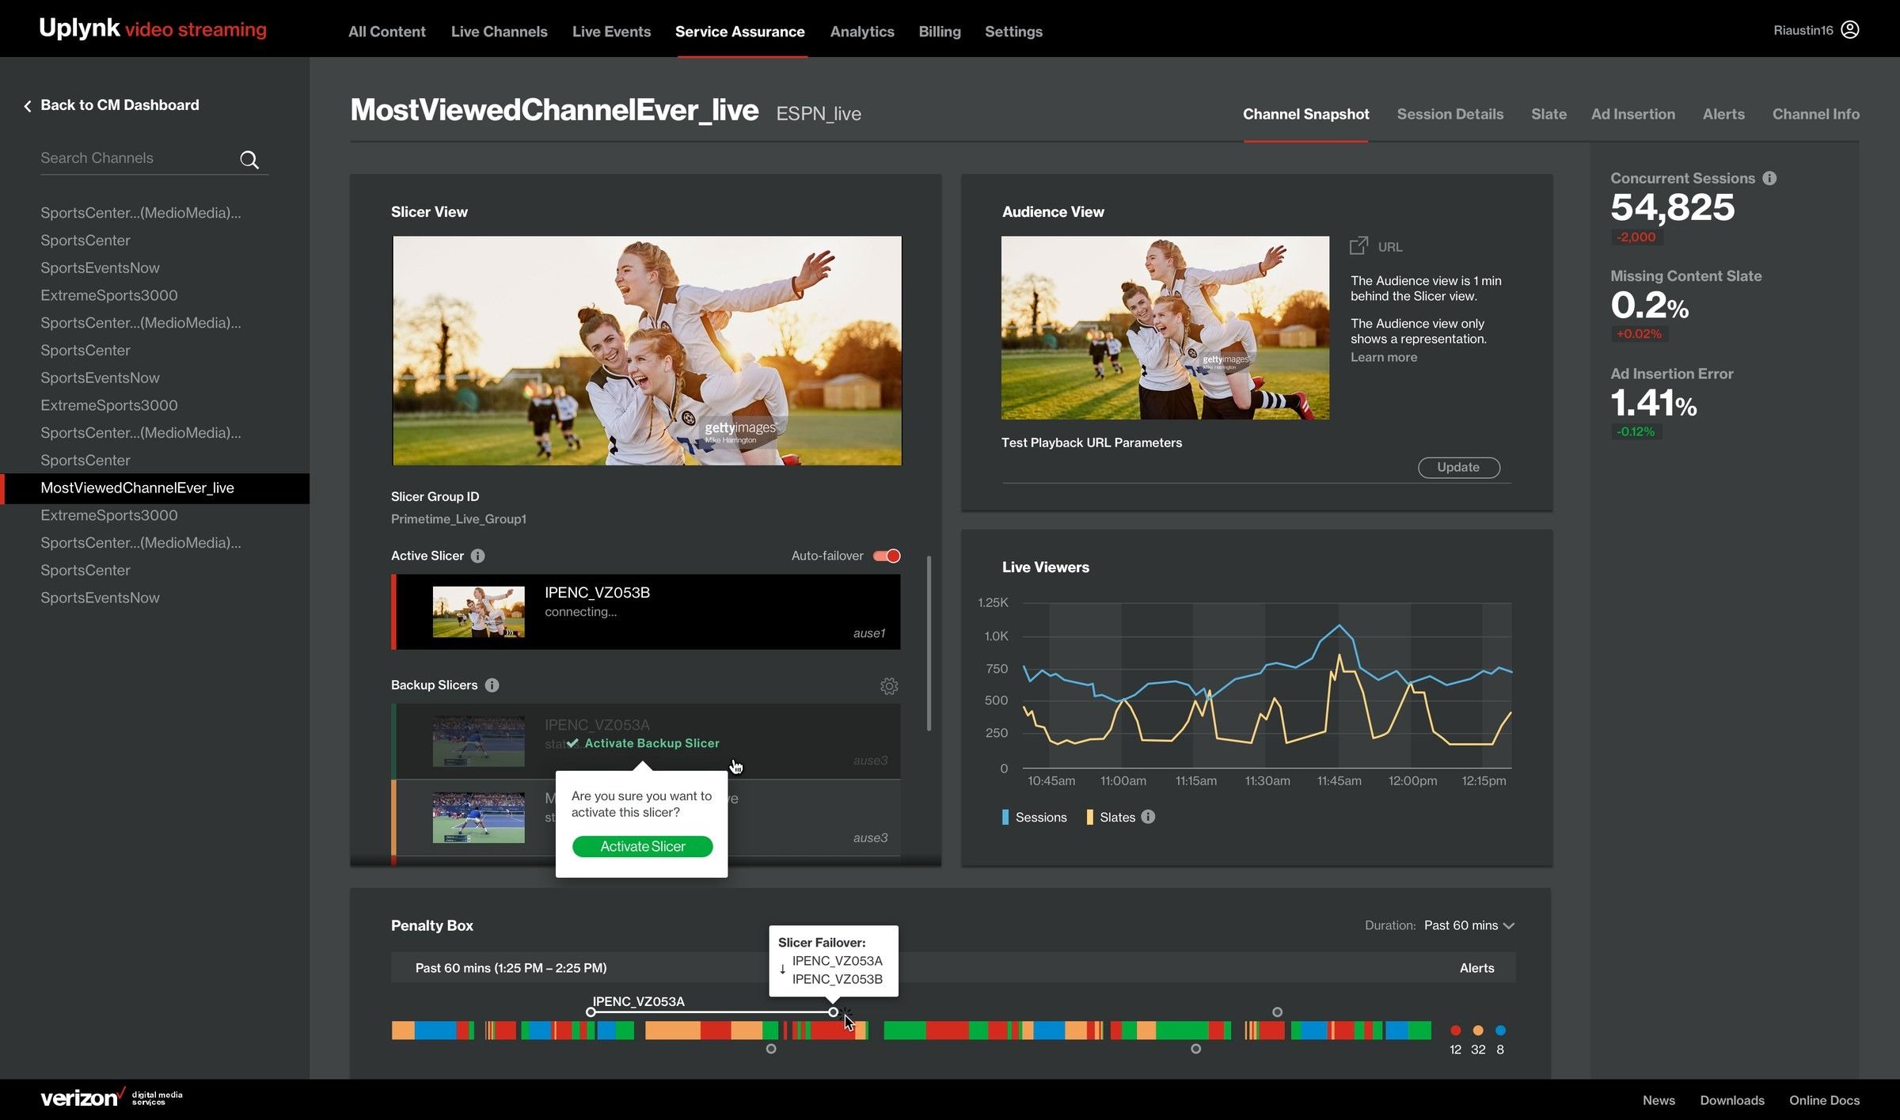Click the Slicer View scrollbar handle
1900x1120 pixels.
point(929,643)
